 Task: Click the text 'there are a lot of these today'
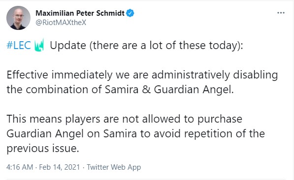coord(166,46)
